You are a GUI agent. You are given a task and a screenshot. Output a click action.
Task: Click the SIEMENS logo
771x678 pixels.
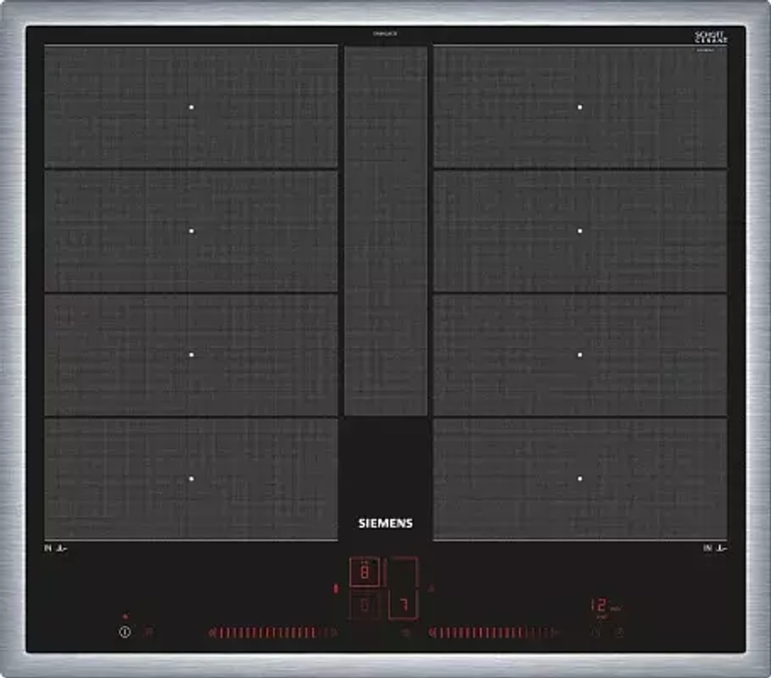click(385, 524)
